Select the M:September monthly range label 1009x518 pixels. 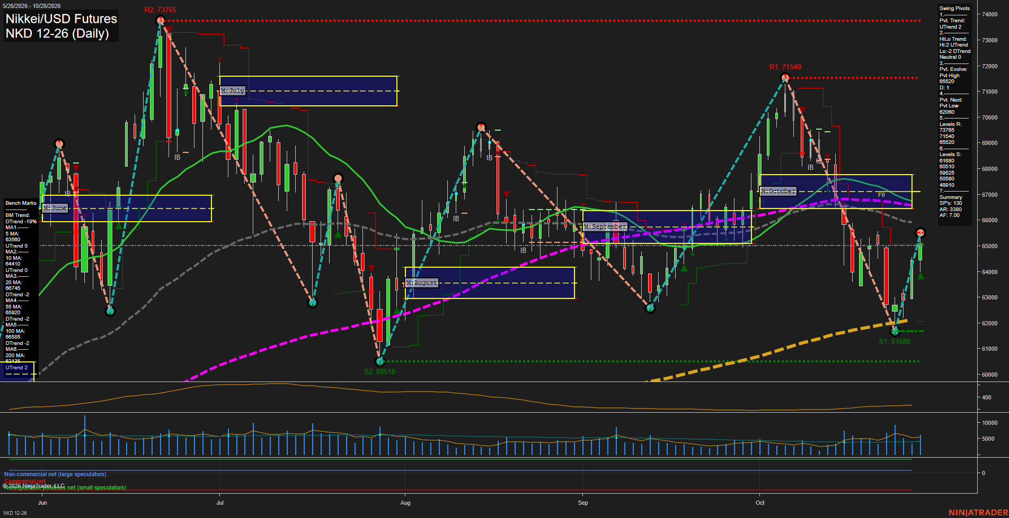click(605, 226)
